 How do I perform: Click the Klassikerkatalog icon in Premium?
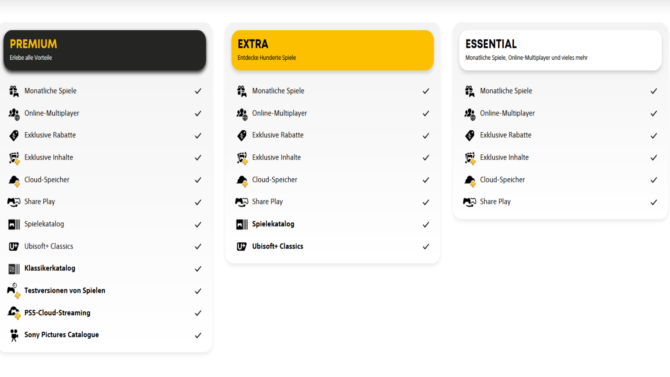pyautogui.click(x=14, y=269)
